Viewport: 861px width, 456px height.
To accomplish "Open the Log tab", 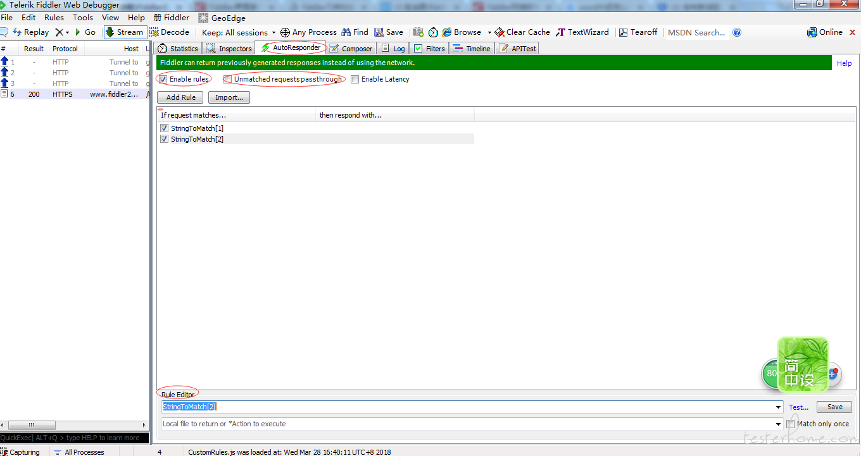I will pyautogui.click(x=393, y=49).
